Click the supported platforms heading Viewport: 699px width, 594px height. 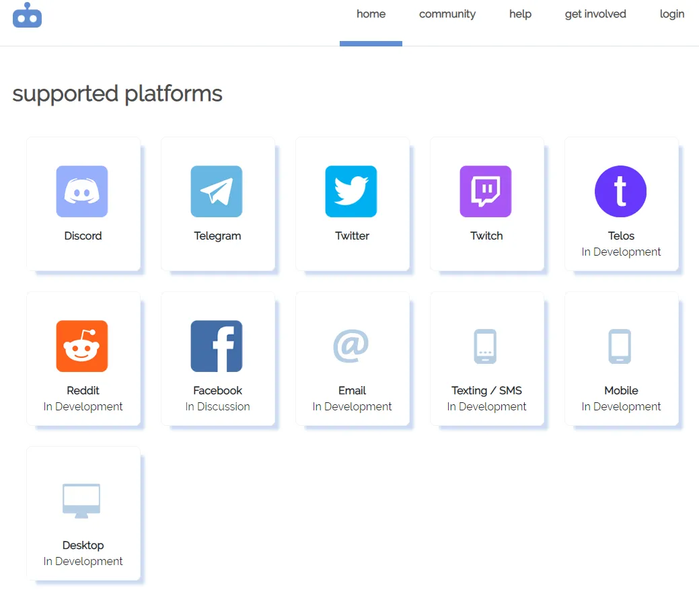pyautogui.click(x=117, y=94)
